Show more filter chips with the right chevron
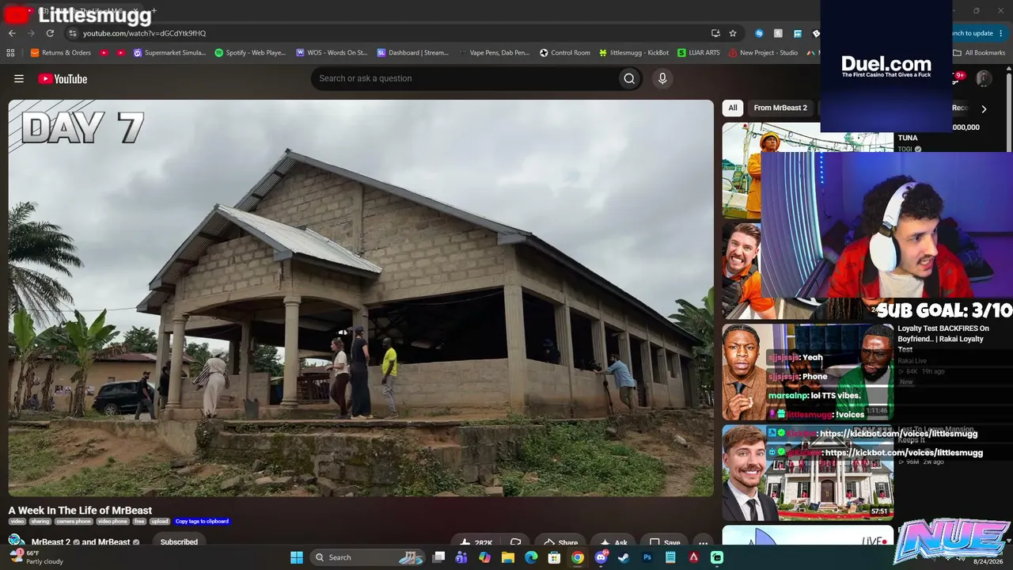Image resolution: width=1013 pixels, height=570 pixels. [x=984, y=108]
